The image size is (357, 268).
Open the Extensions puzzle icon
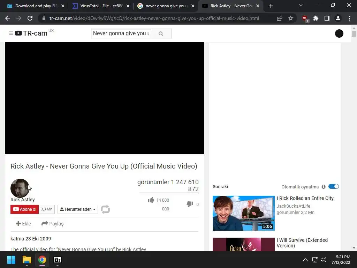pyautogui.click(x=316, y=18)
